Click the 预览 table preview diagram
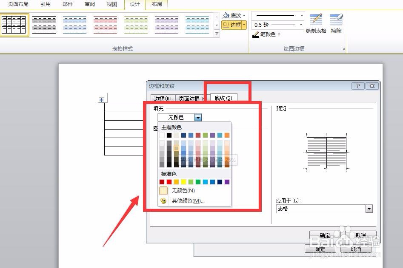The height and width of the screenshot is (268, 403). click(327, 152)
